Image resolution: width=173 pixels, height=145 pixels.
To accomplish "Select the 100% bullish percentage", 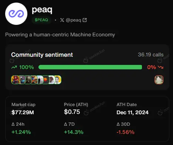I will click(27, 67).
